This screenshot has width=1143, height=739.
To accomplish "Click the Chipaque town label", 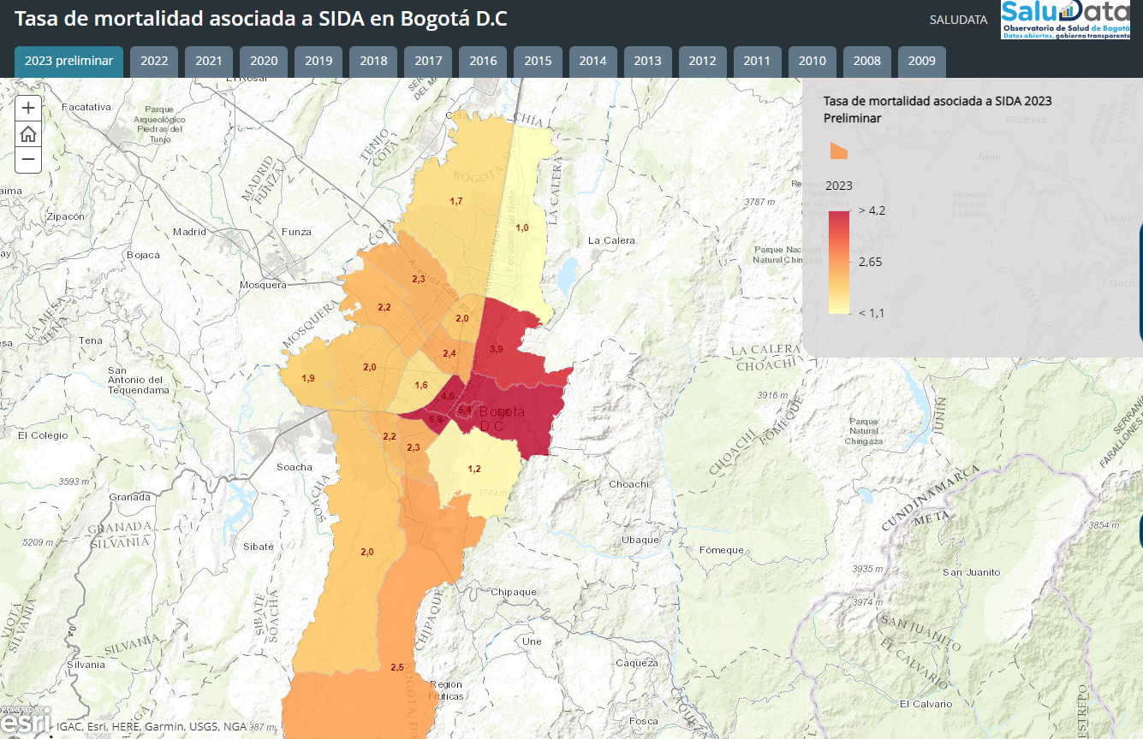I will click(514, 592).
